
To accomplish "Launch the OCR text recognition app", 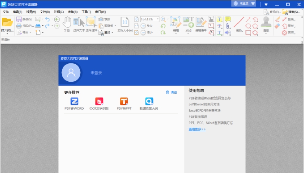I will tap(99, 104).
